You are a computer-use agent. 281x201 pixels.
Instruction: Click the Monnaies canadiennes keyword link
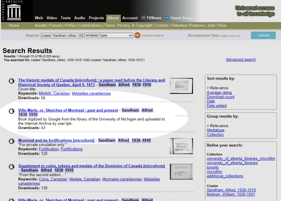pyautogui.click(x=122, y=179)
